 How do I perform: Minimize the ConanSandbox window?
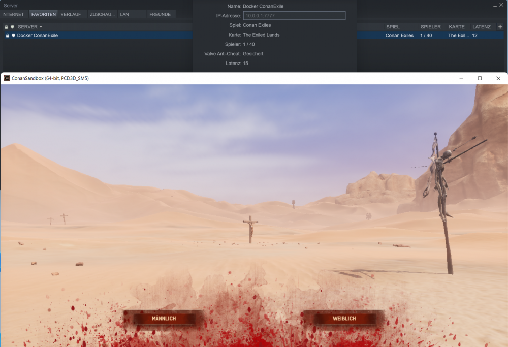point(461,78)
